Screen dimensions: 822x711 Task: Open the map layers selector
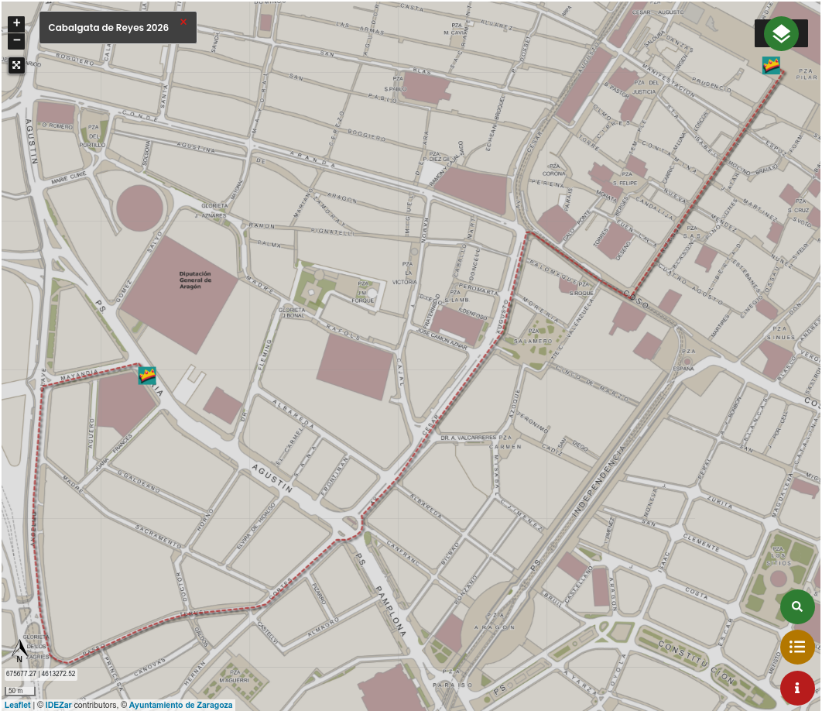781,34
